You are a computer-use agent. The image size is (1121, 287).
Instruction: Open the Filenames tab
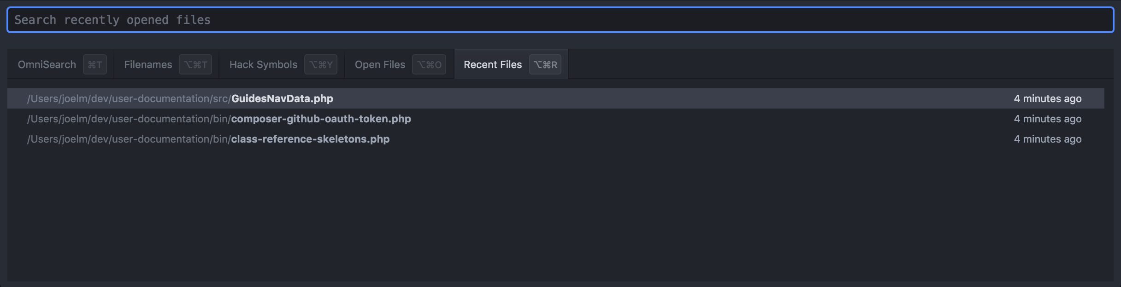(x=166, y=64)
